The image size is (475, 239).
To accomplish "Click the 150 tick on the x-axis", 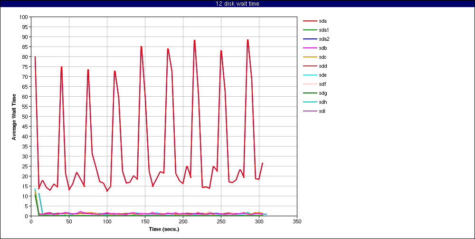I will [145, 221].
